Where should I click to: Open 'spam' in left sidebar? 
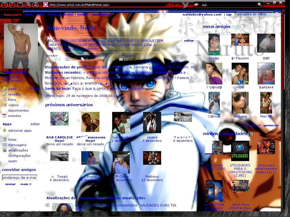(12, 161)
